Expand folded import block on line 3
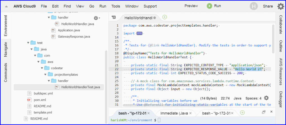The width and height of the screenshot is (286, 125). [139, 33]
